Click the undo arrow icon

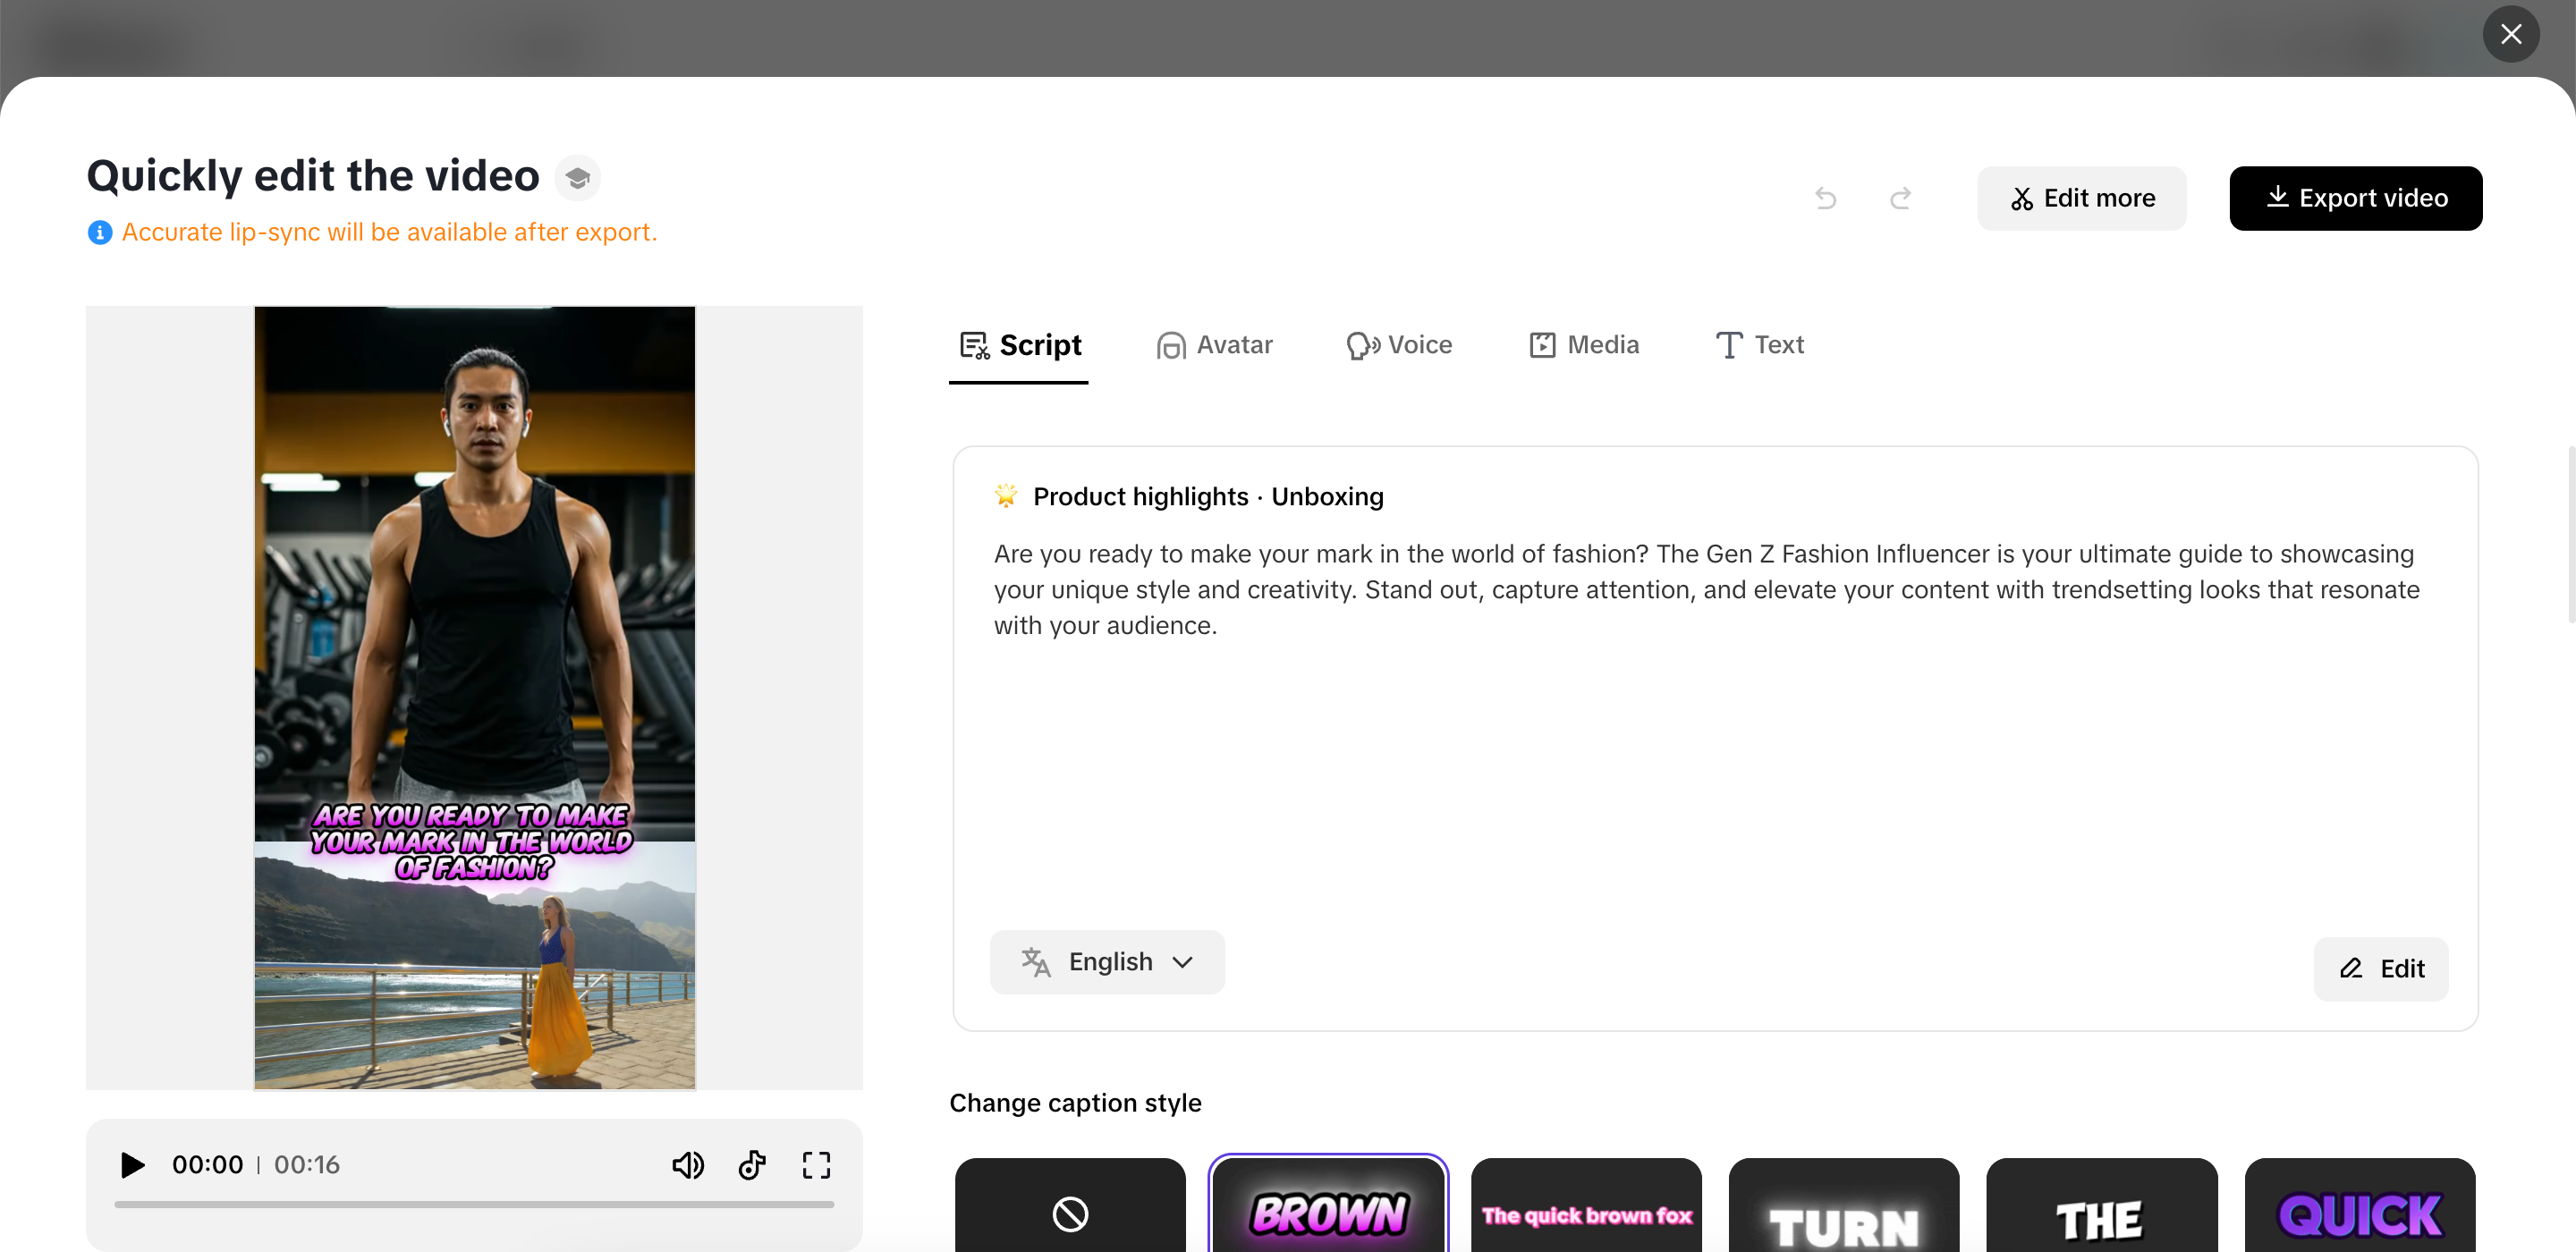1825,198
